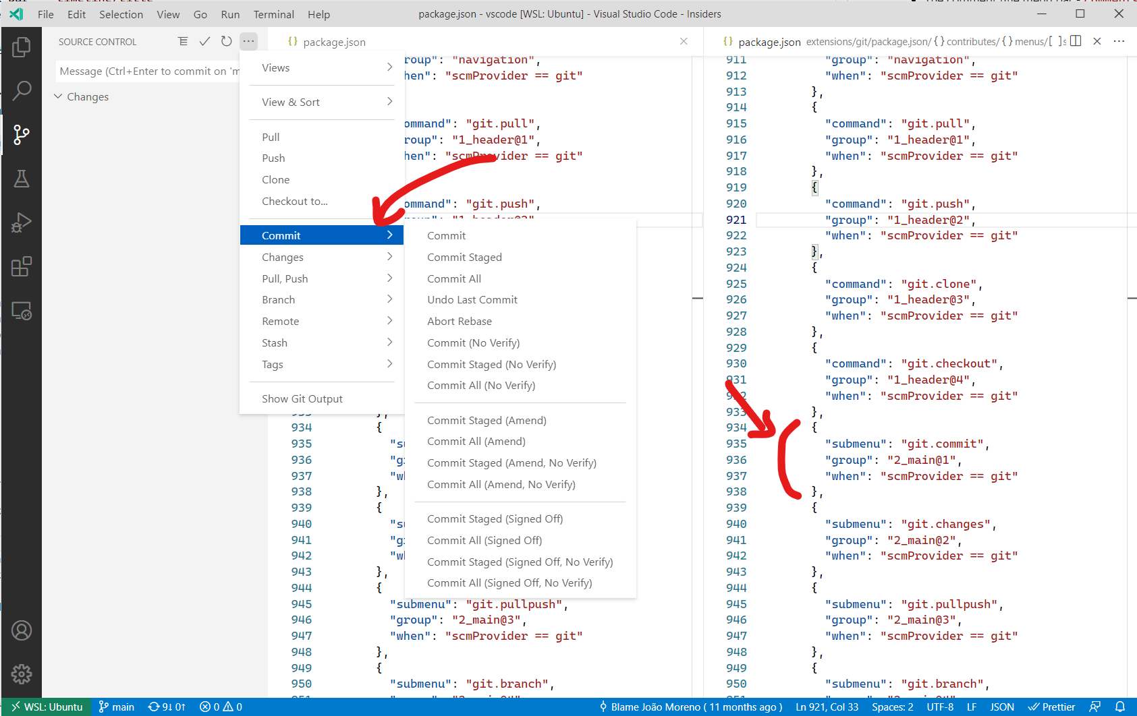Open the Search view
Screen dimensions: 1137x716
[x=22, y=90]
